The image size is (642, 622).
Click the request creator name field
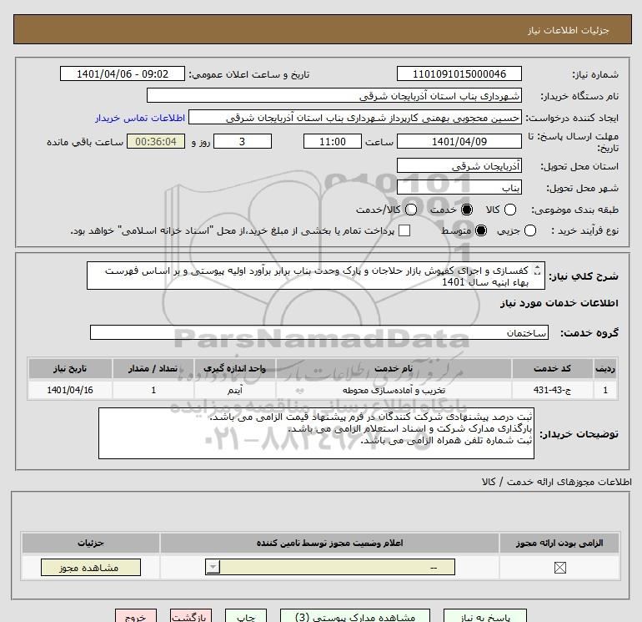(355, 118)
